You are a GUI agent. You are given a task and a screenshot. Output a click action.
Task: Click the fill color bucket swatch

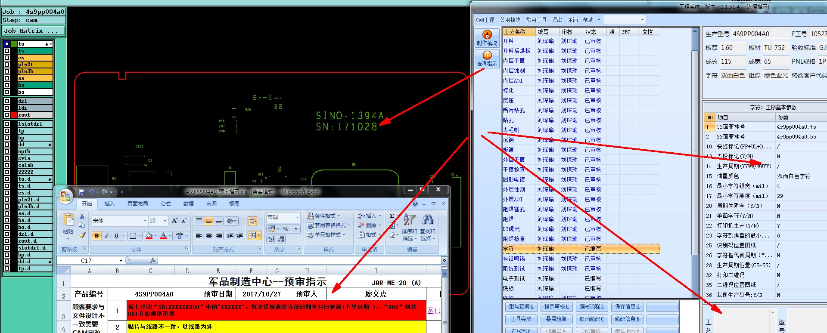point(149,235)
